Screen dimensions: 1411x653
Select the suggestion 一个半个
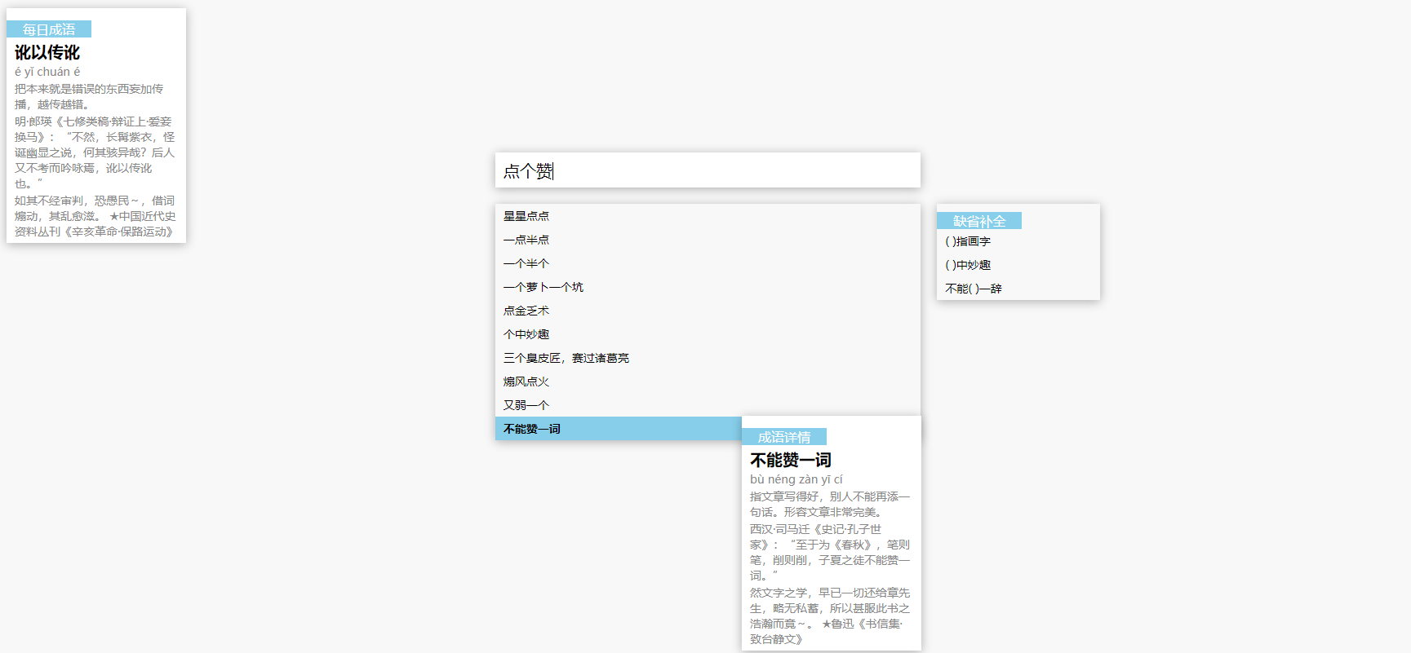click(708, 263)
